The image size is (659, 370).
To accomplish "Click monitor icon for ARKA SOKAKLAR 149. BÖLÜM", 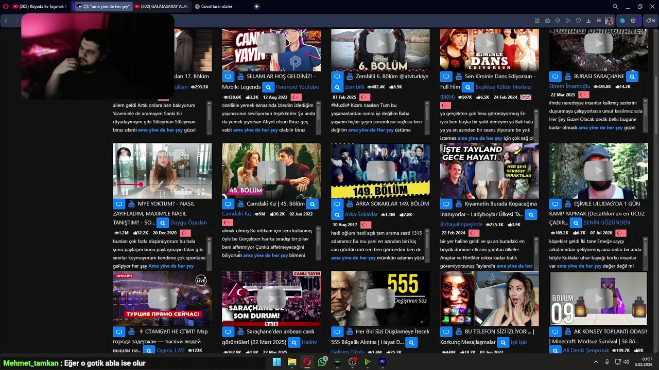I will [337, 204].
